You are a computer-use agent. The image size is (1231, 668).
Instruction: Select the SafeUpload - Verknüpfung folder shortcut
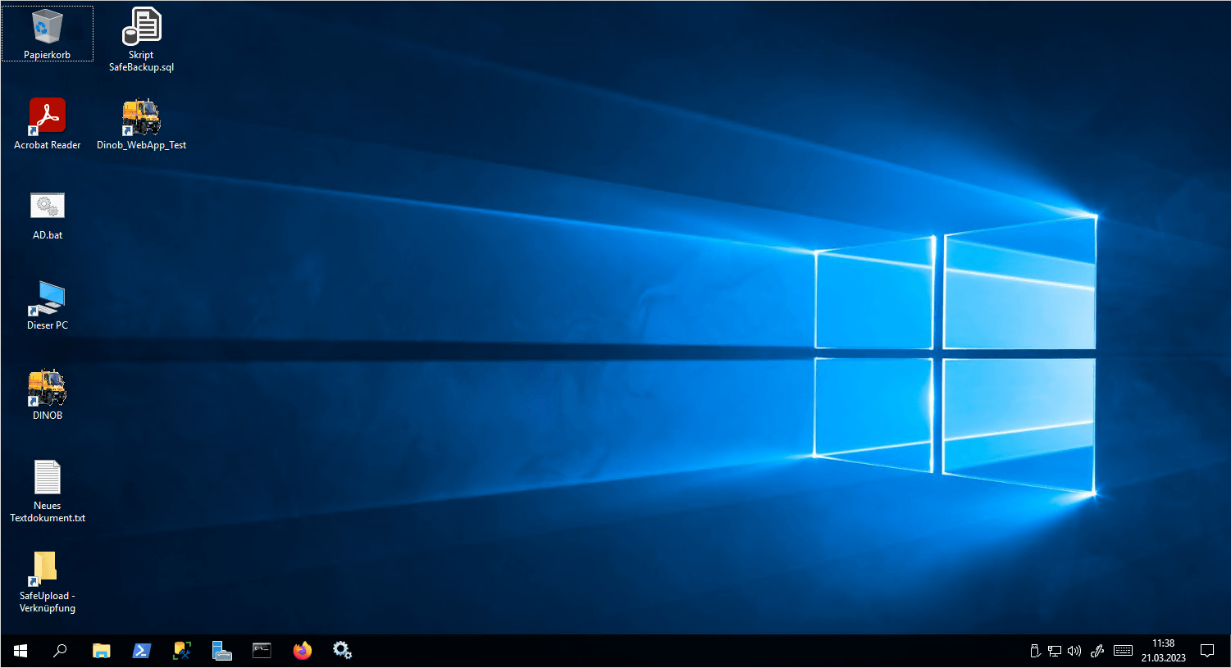[x=48, y=581]
